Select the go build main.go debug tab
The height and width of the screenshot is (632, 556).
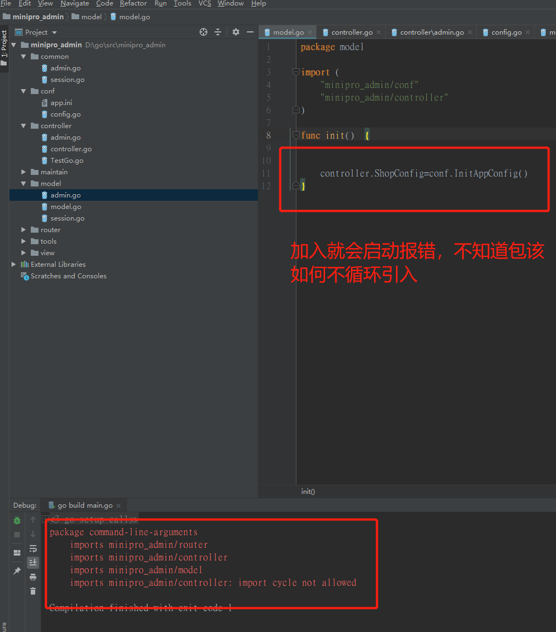[x=85, y=505]
